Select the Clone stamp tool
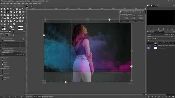This screenshot has width=175, height=98. [x=14, y=18]
